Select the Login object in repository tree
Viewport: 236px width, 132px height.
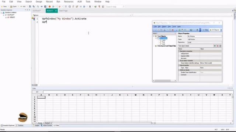point(164,40)
